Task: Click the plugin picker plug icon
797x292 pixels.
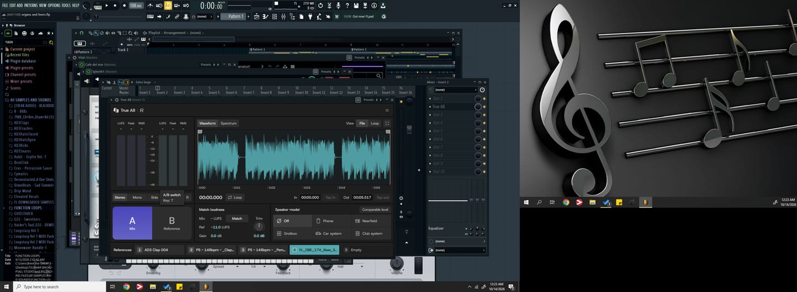Action: click(310, 17)
